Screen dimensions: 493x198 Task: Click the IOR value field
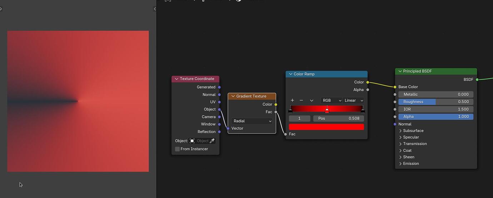(x=436, y=109)
